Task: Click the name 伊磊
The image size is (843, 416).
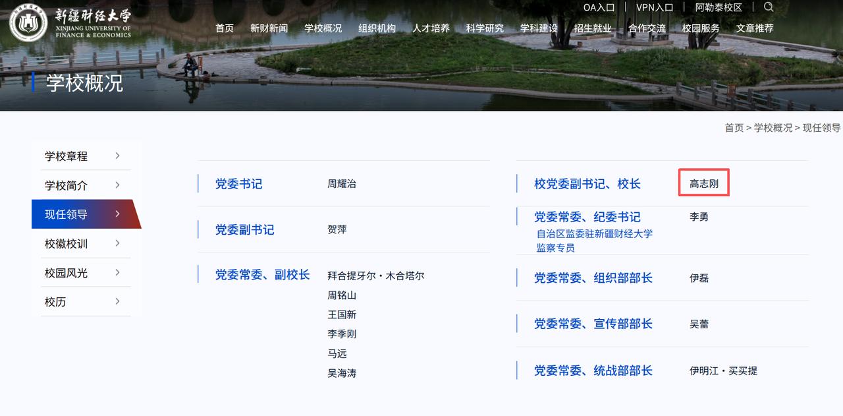Action: pyautogui.click(x=699, y=278)
